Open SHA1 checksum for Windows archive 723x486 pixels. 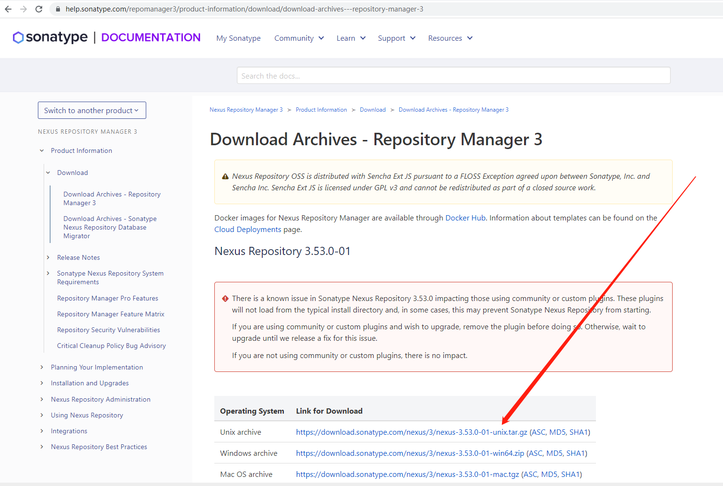(575, 453)
